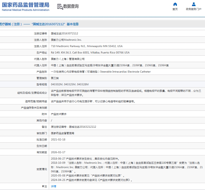This screenshot has width=205, height=190.
Task: Click the bullet icon beside 注 label
Action: click(43, 186)
